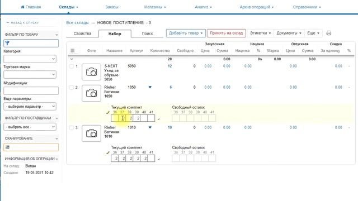Click the printer icon
The width and height of the screenshot is (358, 201).
click(328, 33)
